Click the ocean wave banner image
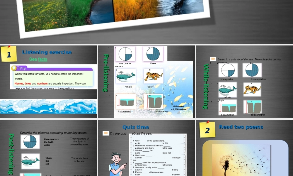 click(48, 106)
